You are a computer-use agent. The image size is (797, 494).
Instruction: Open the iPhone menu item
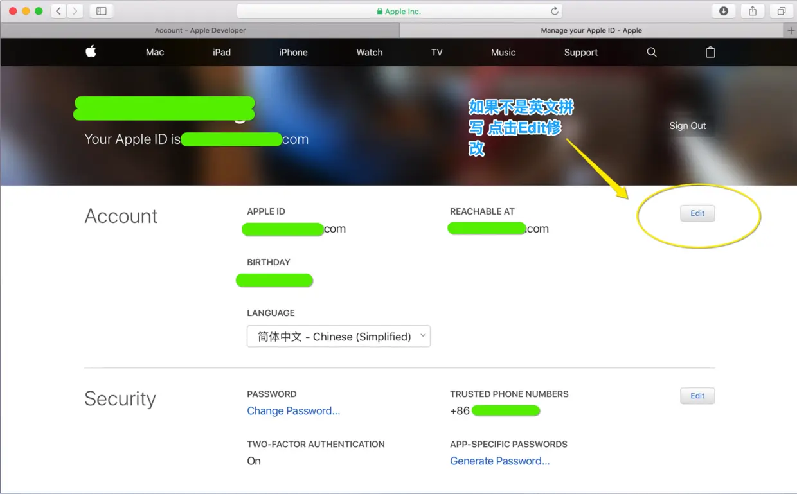(293, 52)
